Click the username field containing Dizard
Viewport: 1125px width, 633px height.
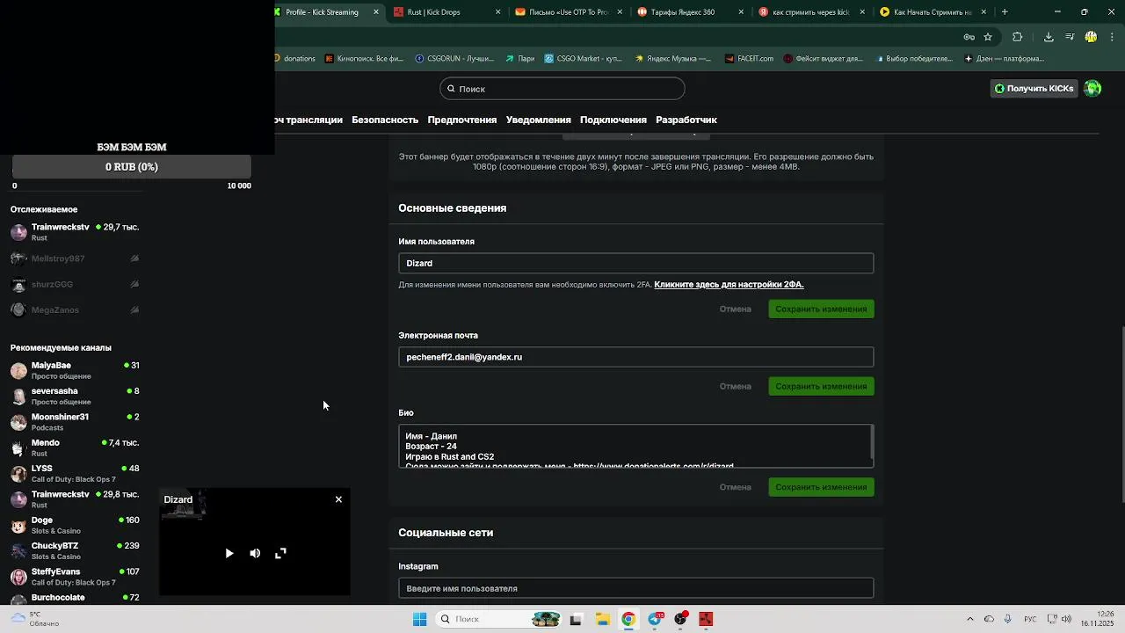(636, 263)
